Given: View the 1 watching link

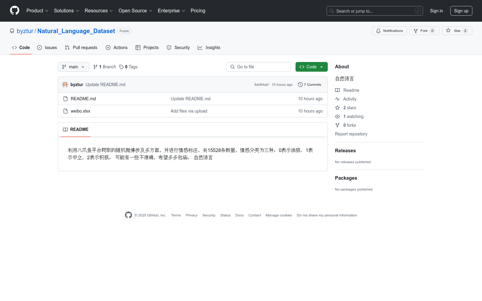Looking at the screenshot, I should point(349,116).
